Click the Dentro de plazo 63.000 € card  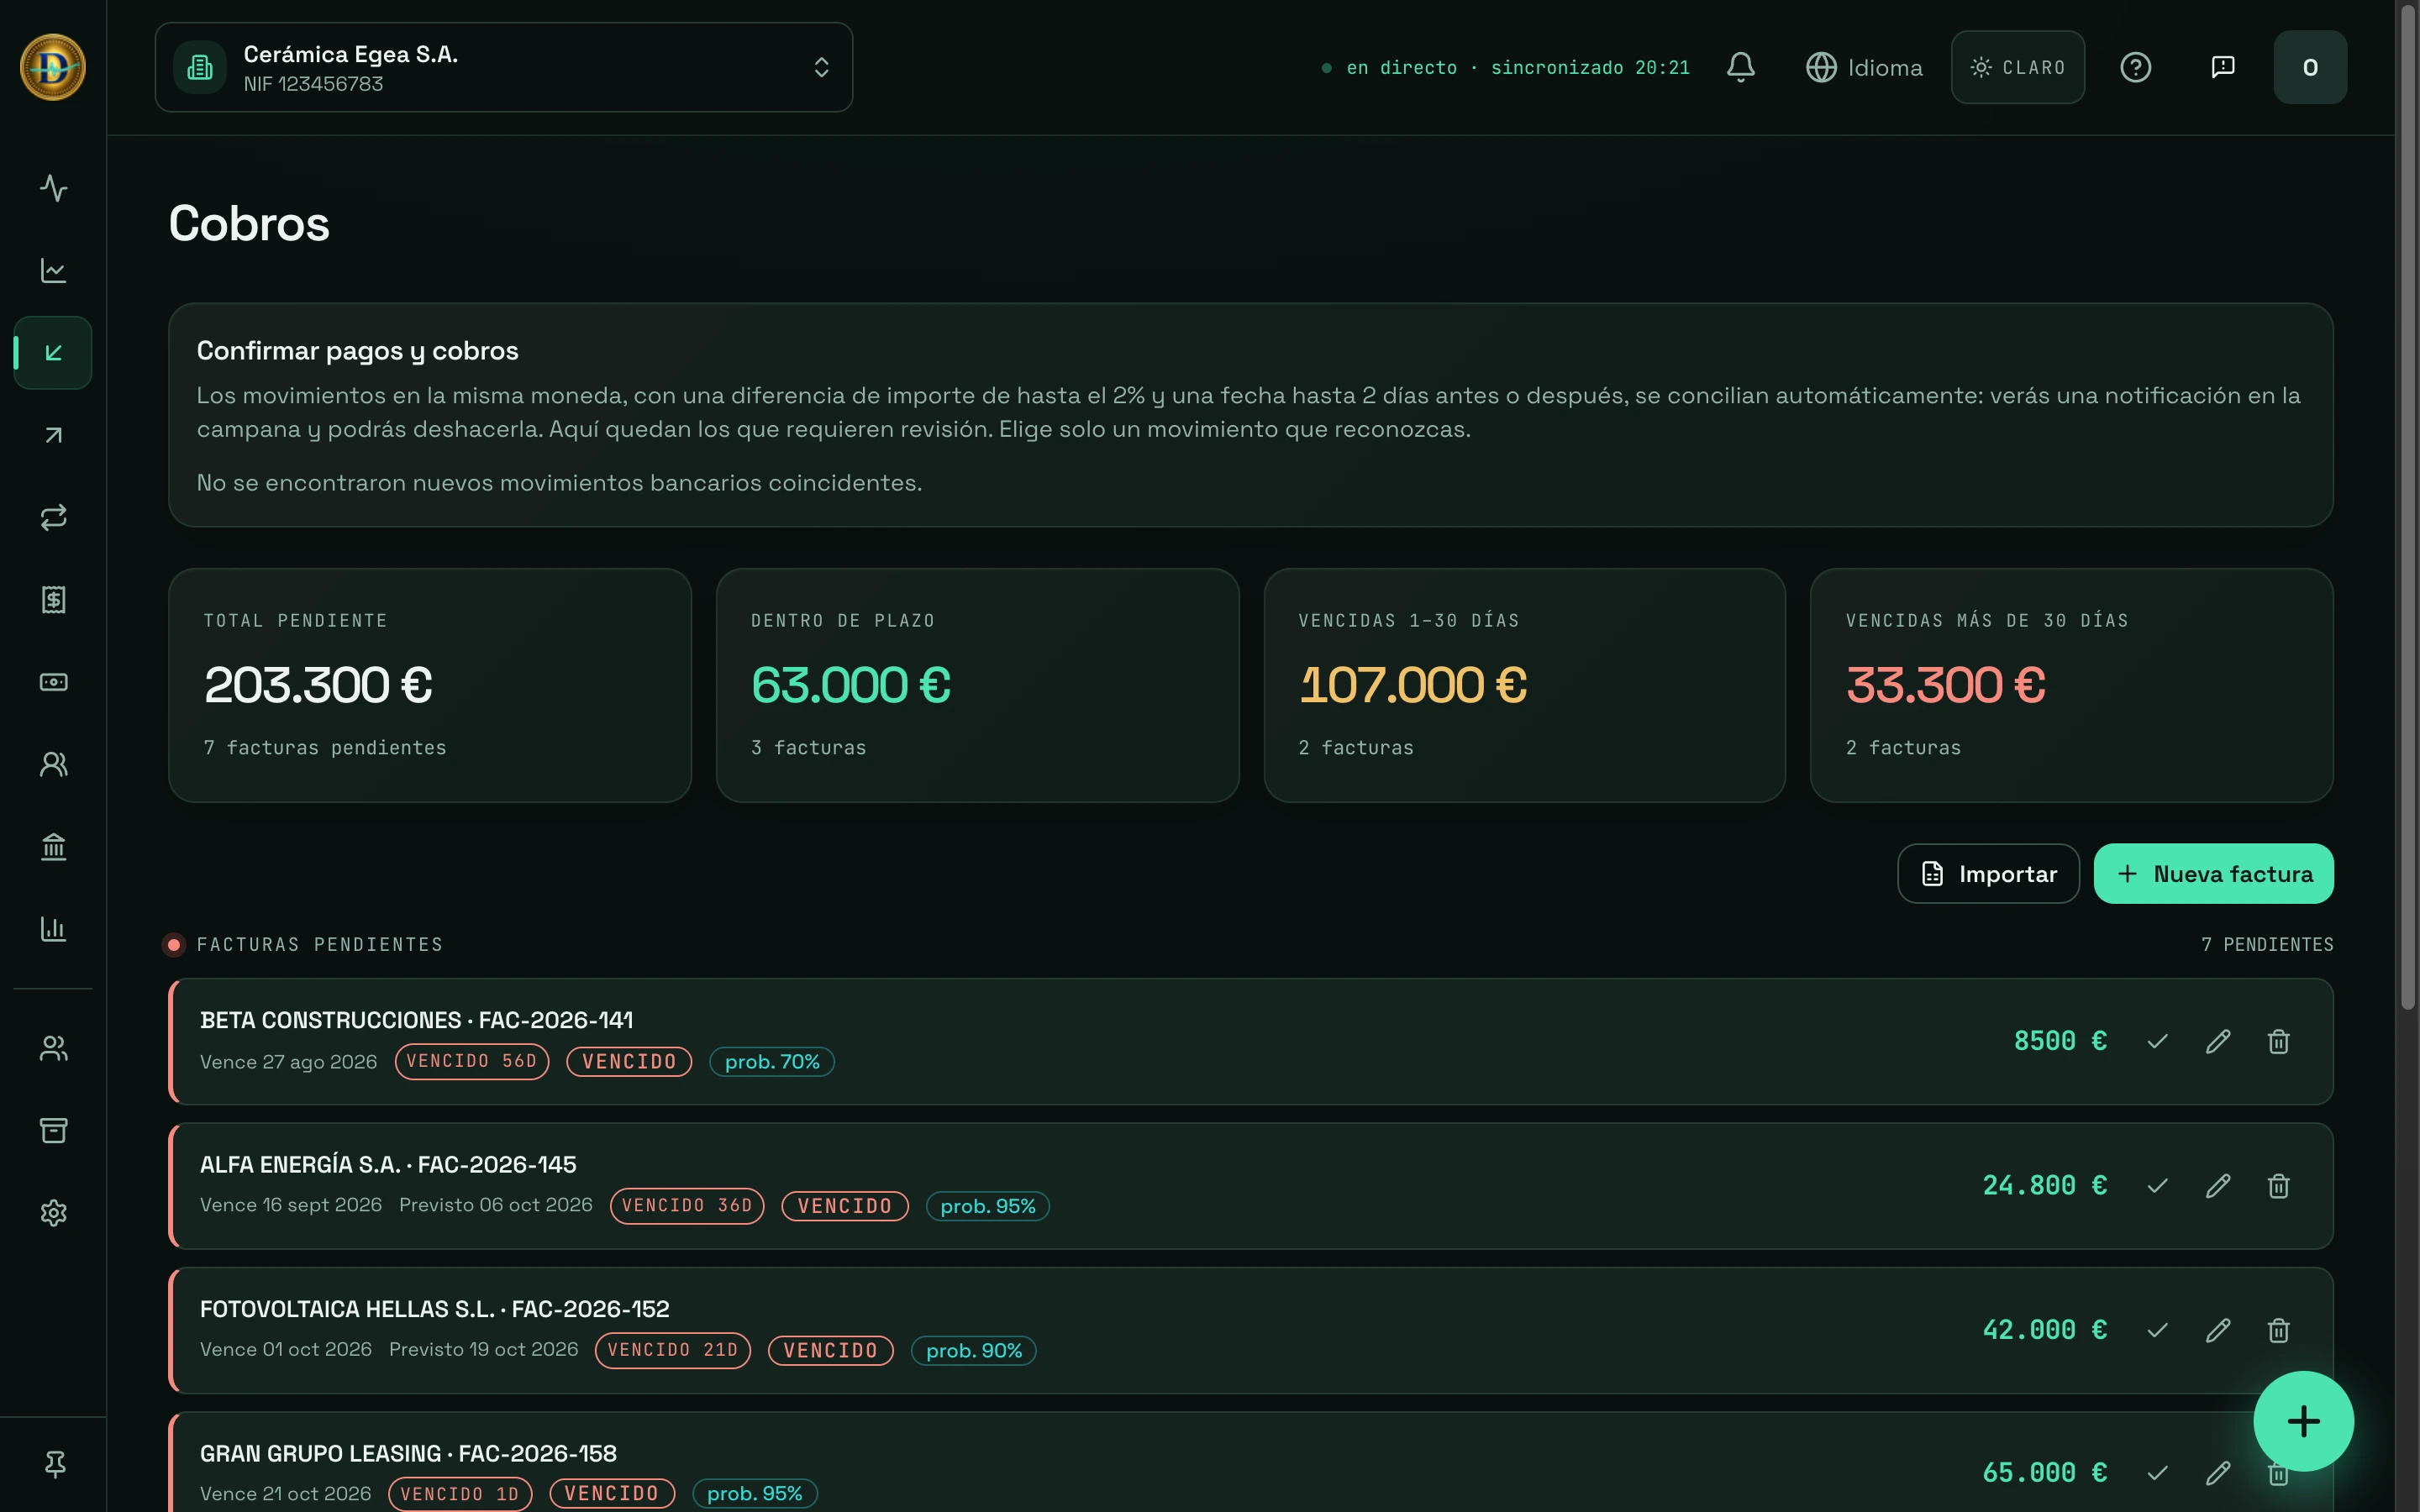[x=977, y=685]
